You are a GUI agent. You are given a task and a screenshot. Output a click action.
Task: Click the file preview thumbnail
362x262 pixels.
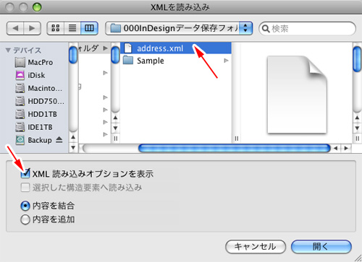click(297, 95)
